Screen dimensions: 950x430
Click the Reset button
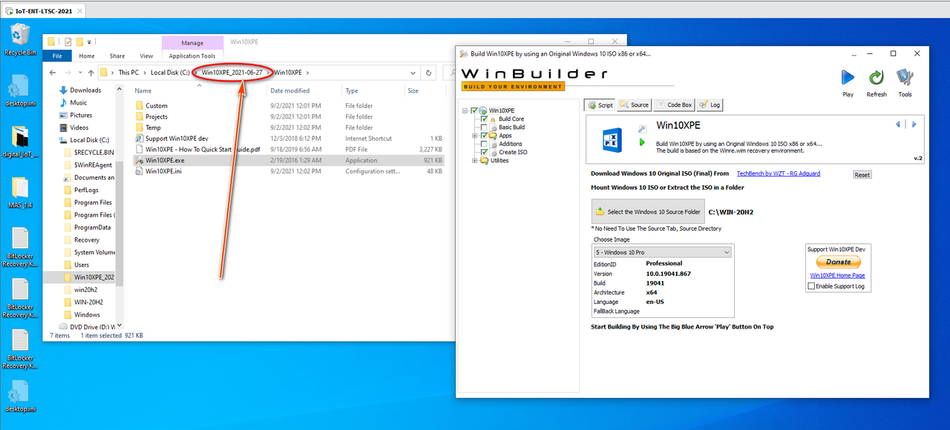[x=862, y=175]
